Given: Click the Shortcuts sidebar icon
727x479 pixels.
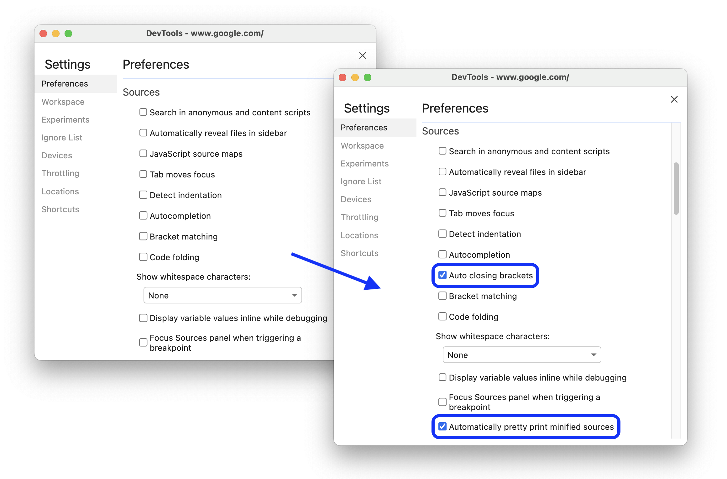Looking at the screenshot, I should [360, 253].
